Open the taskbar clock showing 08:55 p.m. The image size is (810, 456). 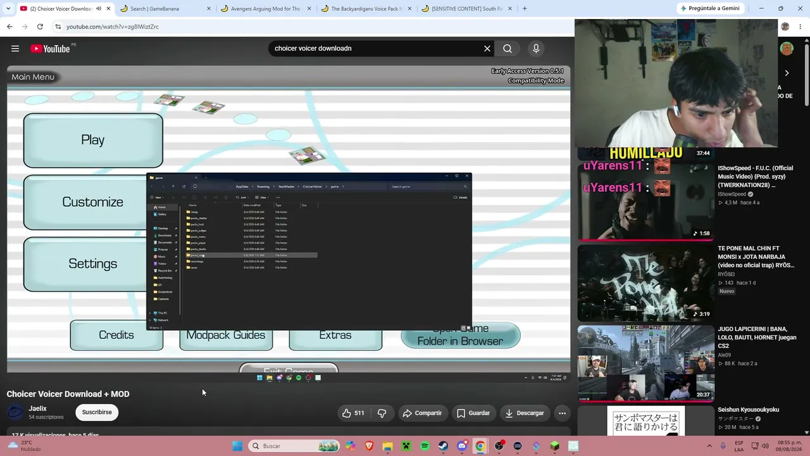click(790, 446)
